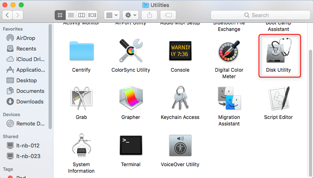Switch to column view mode
Screen dimensions: 313x178
point(82,15)
